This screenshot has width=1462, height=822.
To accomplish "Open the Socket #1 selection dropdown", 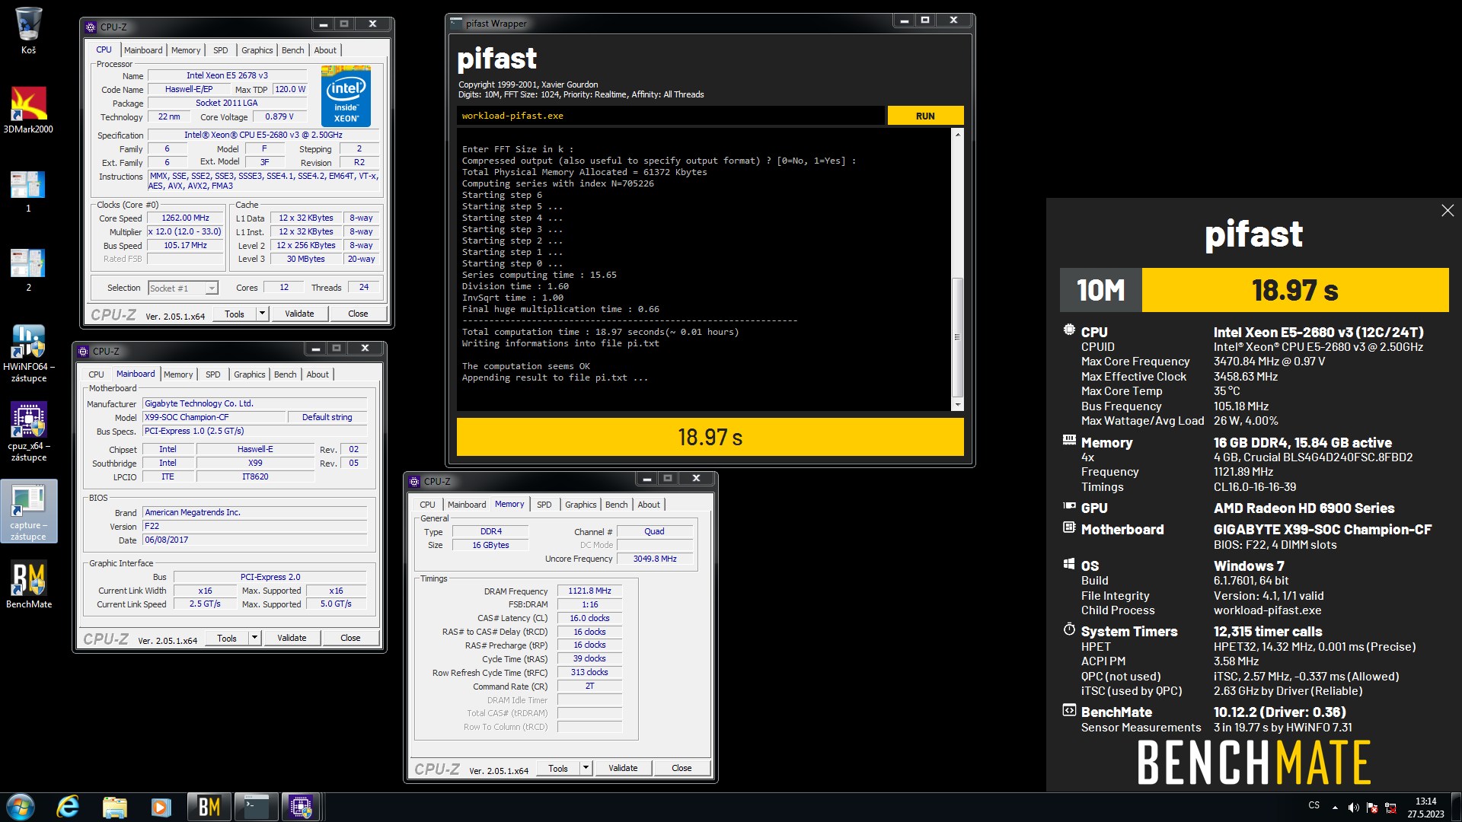I will click(212, 288).
